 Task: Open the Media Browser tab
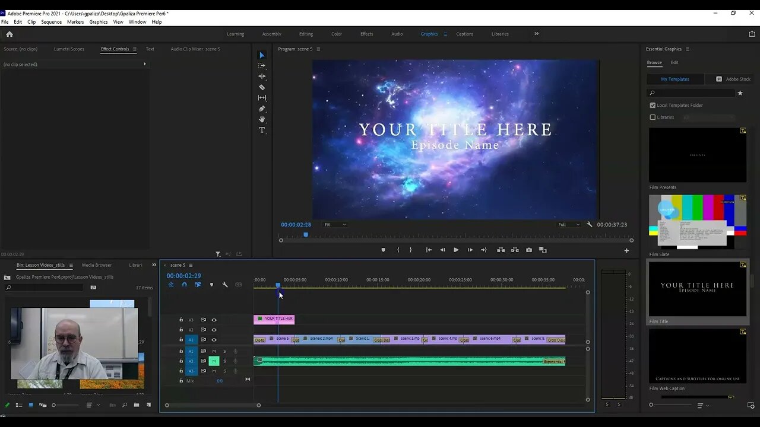pyautogui.click(x=97, y=265)
